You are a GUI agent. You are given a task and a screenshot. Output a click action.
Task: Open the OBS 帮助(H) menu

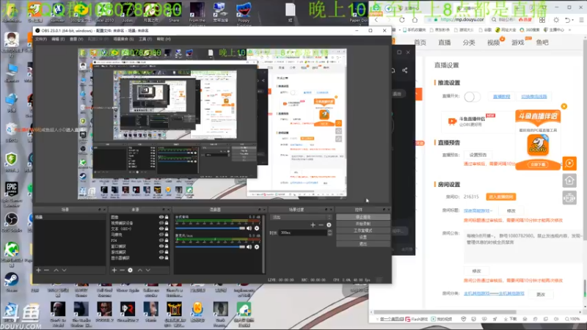coord(164,39)
